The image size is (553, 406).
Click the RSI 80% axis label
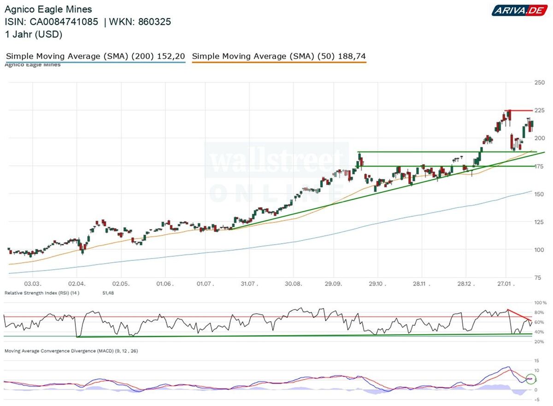540,313
